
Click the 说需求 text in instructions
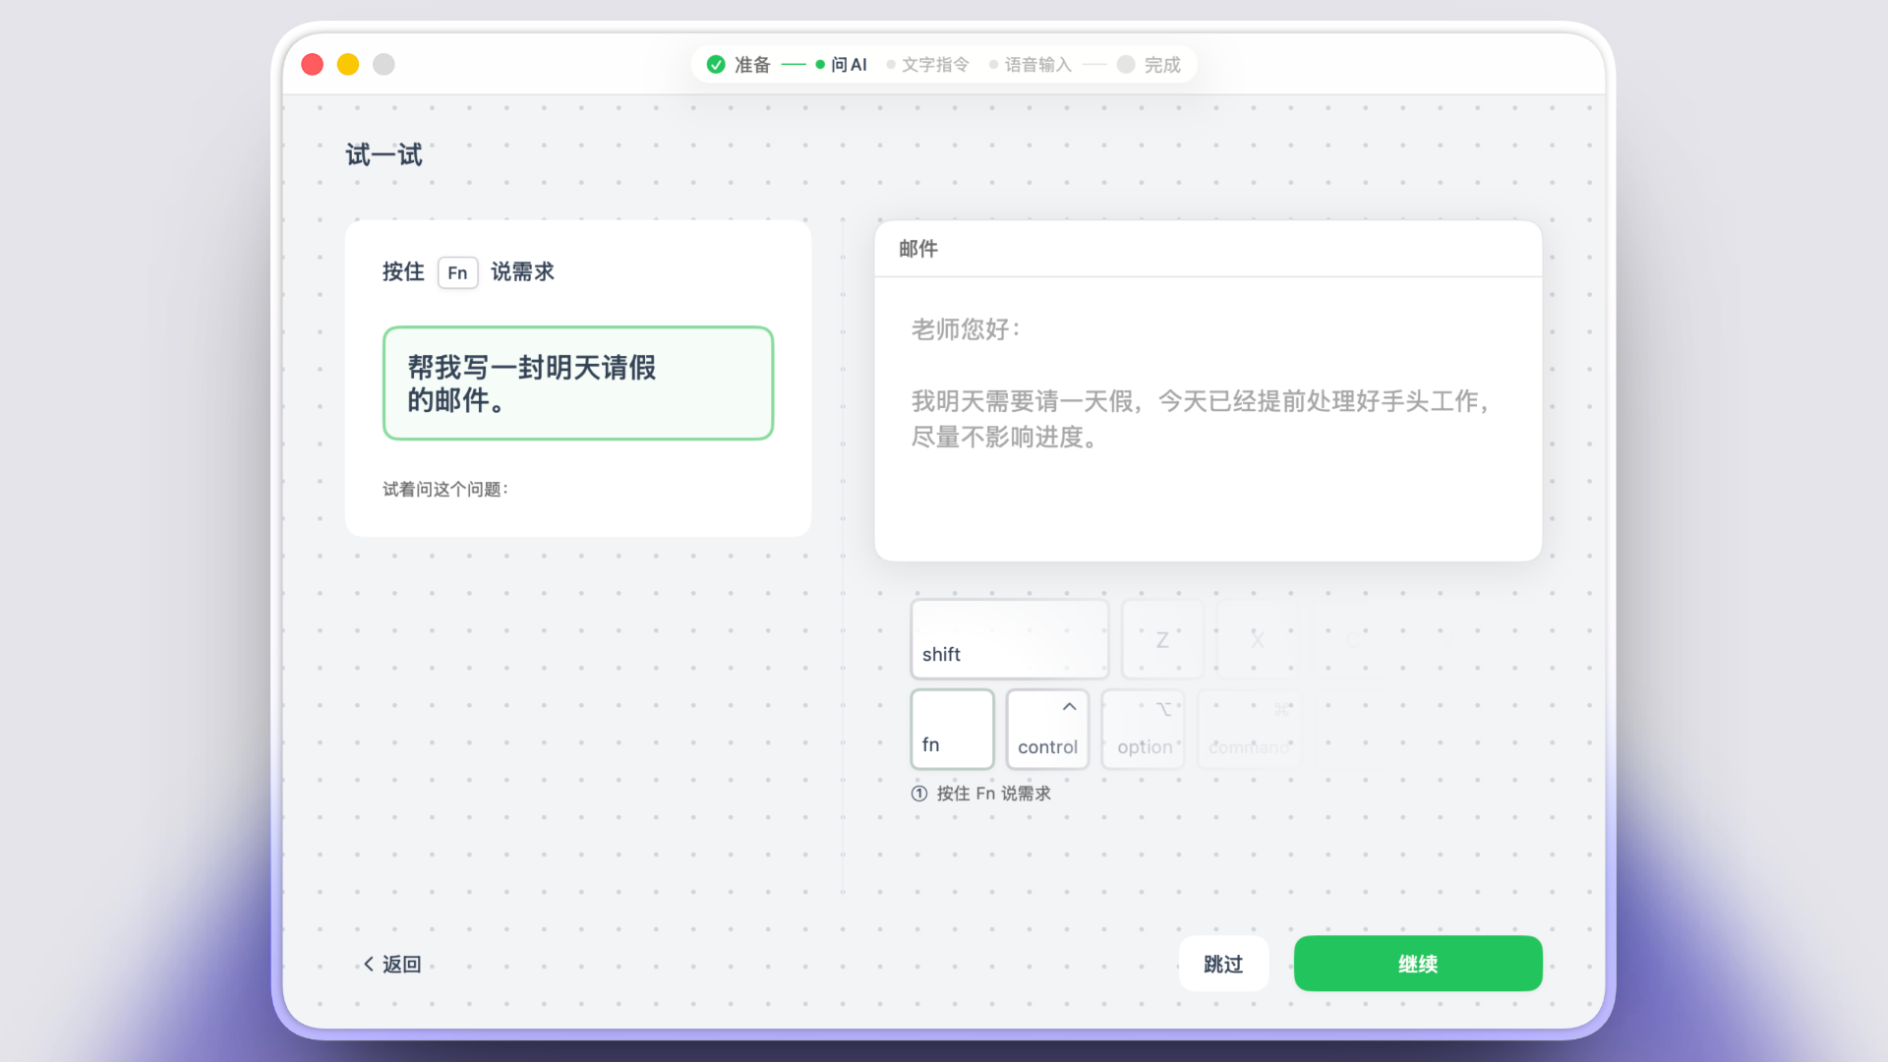(x=522, y=272)
